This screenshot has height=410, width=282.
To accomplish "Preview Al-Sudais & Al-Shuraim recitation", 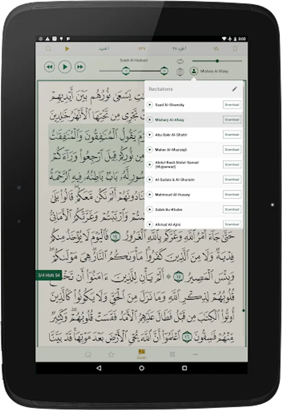I will (149, 179).
